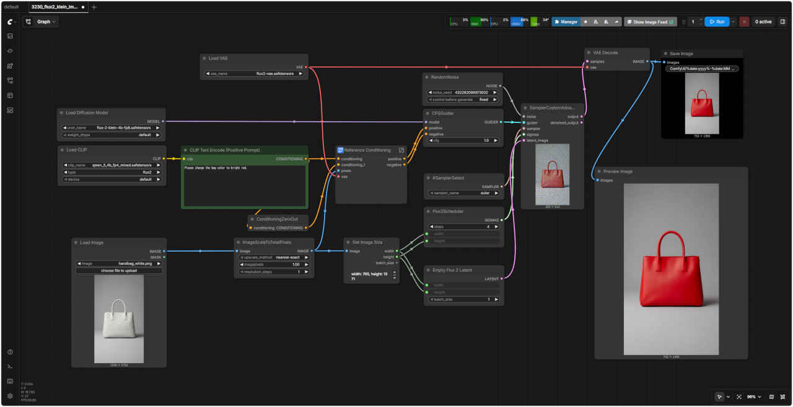Image resolution: width=793 pixels, height=407 pixels.
Task: Open the sampler_name euler combo box
Action: (464, 193)
